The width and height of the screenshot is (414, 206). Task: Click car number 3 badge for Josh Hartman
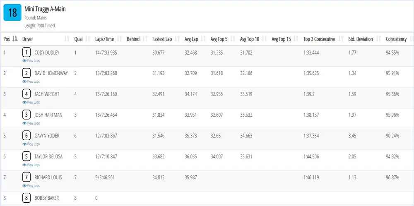click(x=26, y=115)
